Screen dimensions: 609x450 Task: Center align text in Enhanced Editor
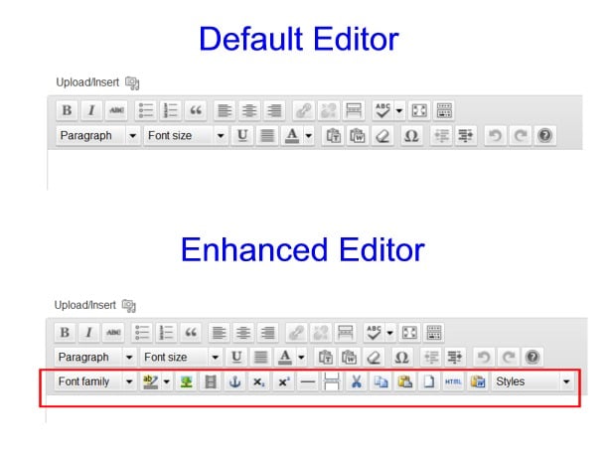tap(243, 333)
